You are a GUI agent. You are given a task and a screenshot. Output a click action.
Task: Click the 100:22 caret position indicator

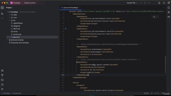pyautogui.click(x=146, y=93)
